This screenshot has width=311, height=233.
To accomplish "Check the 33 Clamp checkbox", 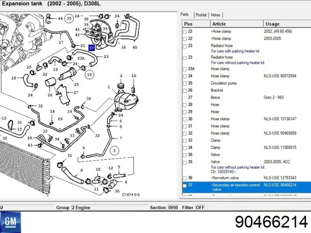I will (185, 140).
